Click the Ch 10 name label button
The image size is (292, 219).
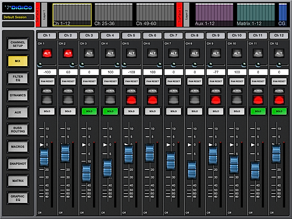click(237, 36)
